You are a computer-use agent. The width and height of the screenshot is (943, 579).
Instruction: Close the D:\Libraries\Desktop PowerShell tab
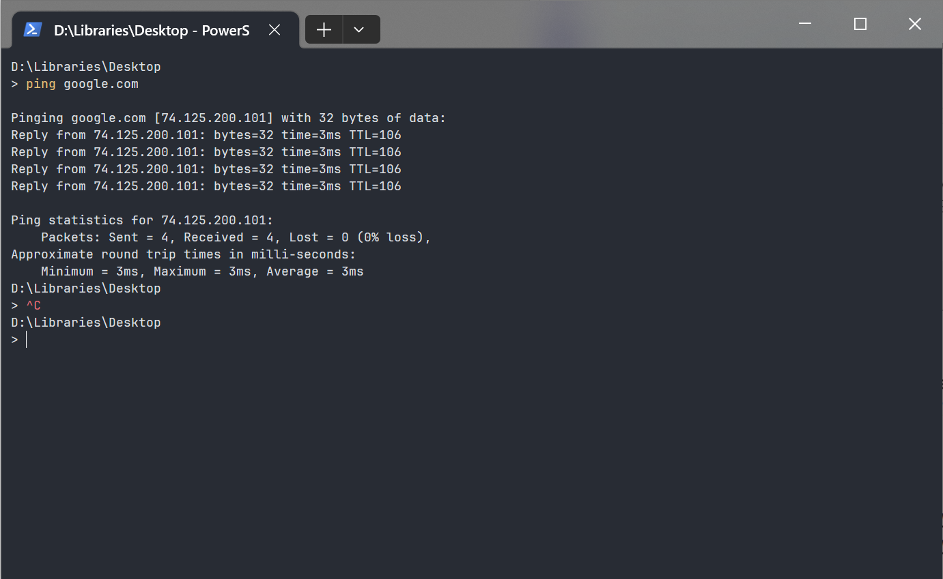[275, 30]
